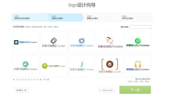The height and width of the screenshot is (102, 184).
Task: Open 修改logo概念资料 link
Action: click(143, 79)
